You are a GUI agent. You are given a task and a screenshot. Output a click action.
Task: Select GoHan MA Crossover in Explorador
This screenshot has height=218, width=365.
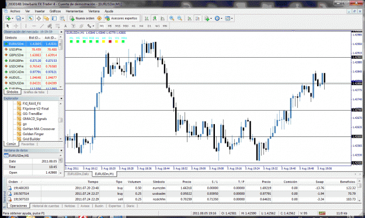tap(39, 129)
